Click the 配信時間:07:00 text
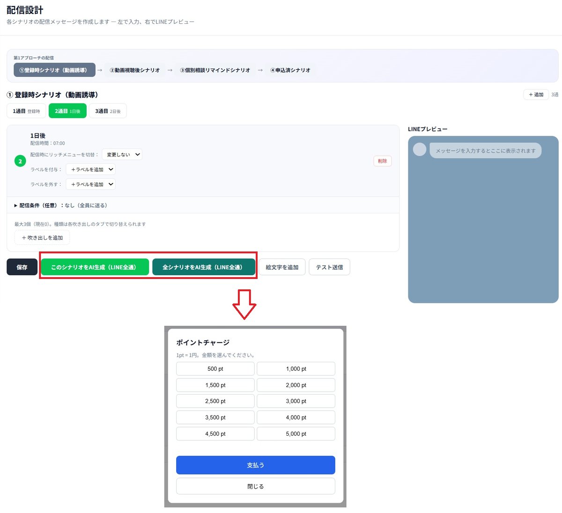Image resolution: width=562 pixels, height=513 pixels. pos(48,143)
